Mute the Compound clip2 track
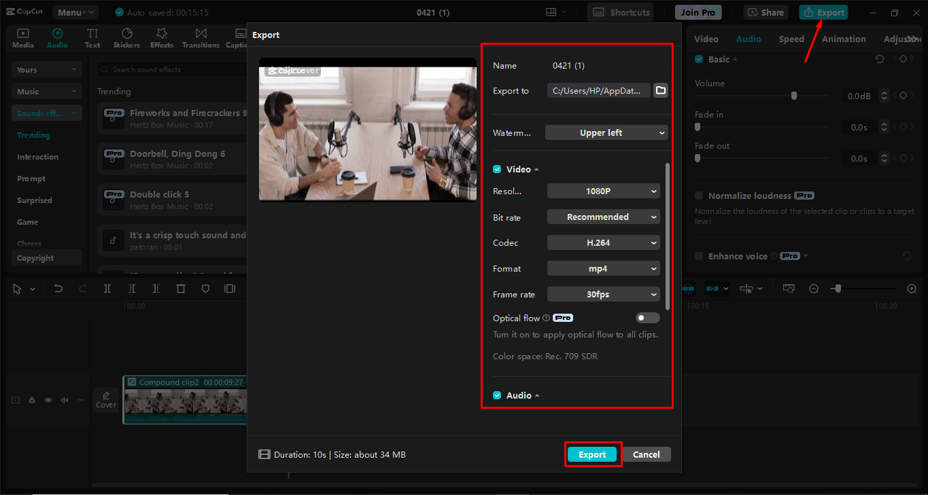This screenshot has width=928, height=495. pos(64,400)
